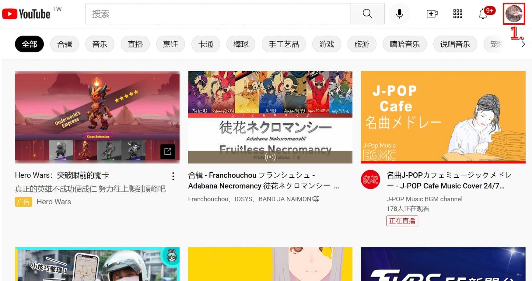Select the 手工艺品 filter chip
The width and height of the screenshot is (532, 281).
tap(284, 44)
